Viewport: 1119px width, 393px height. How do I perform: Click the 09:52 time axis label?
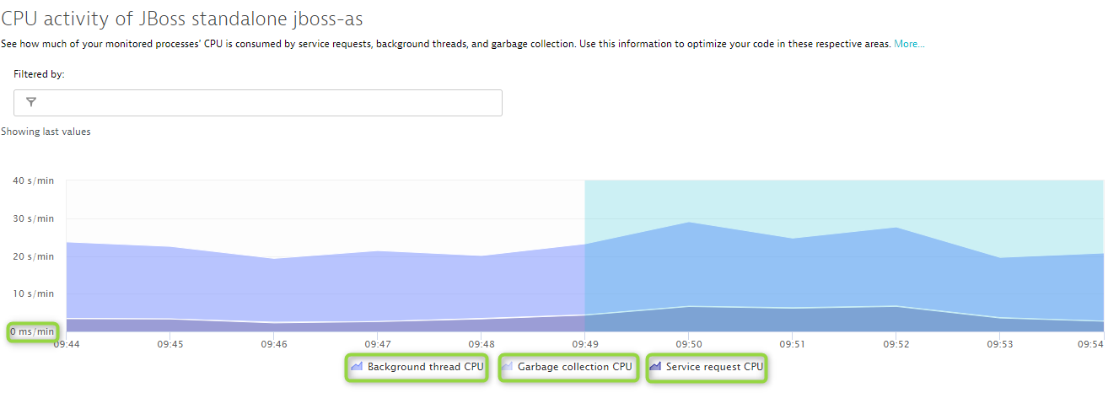(897, 344)
